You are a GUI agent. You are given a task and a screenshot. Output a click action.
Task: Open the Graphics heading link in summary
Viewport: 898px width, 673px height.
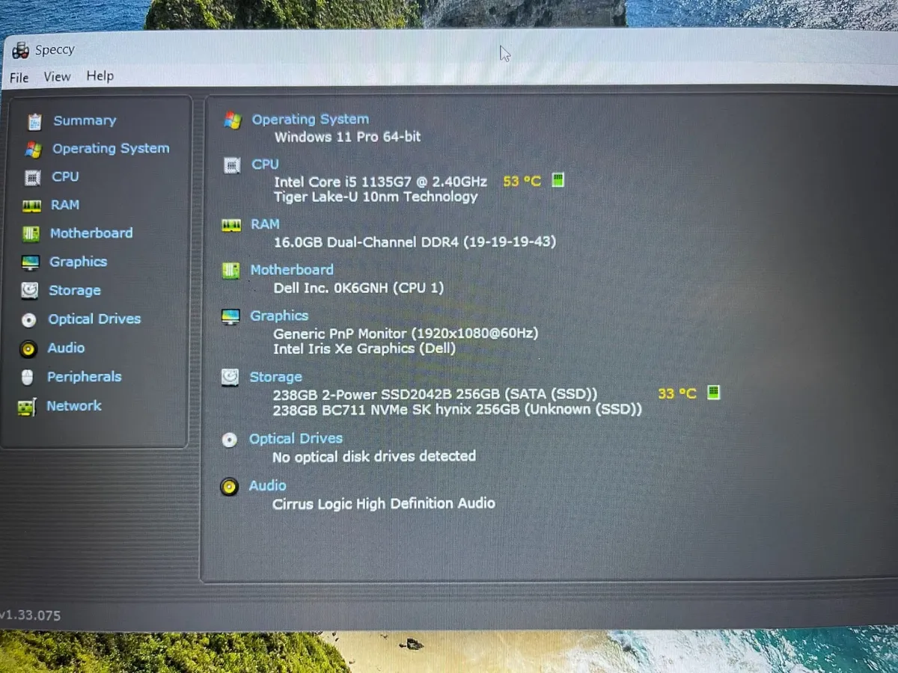(279, 316)
